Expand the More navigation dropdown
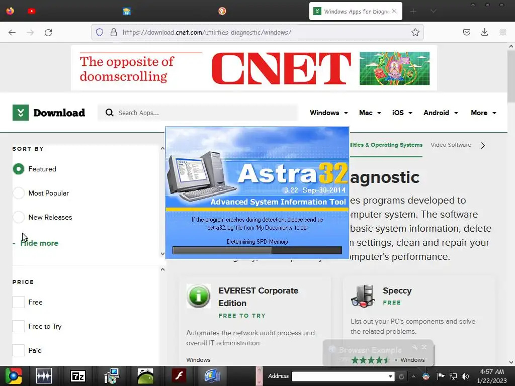This screenshot has height=386, width=515. click(483, 113)
